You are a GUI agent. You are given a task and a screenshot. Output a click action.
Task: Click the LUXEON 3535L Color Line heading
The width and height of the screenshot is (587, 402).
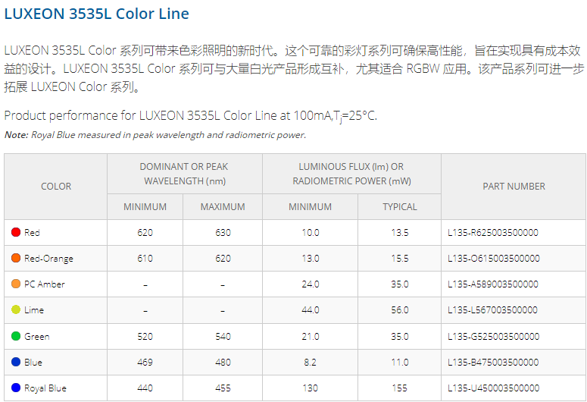click(97, 14)
